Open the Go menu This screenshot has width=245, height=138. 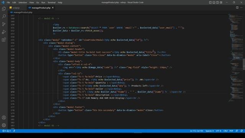38,3
